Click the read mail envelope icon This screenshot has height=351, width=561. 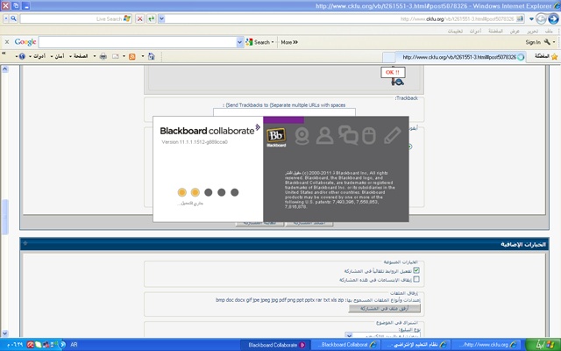coord(115,56)
